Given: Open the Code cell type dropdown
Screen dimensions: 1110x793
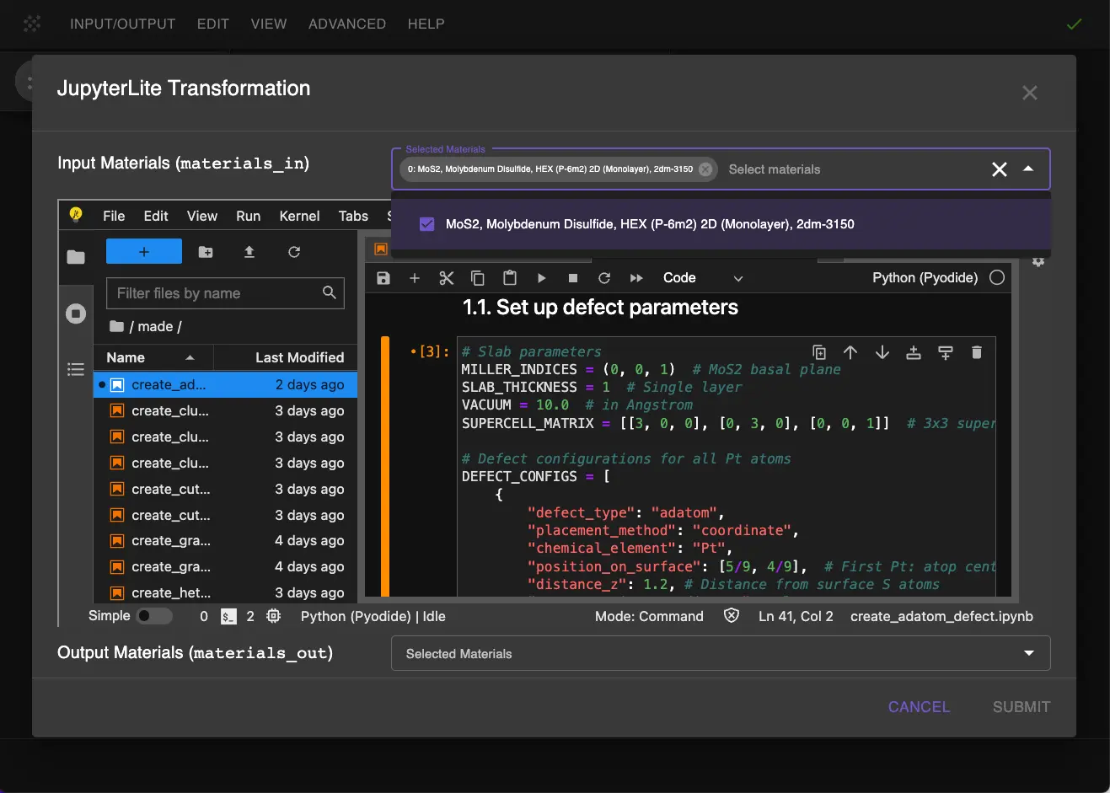Looking at the screenshot, I should point(703,278).
